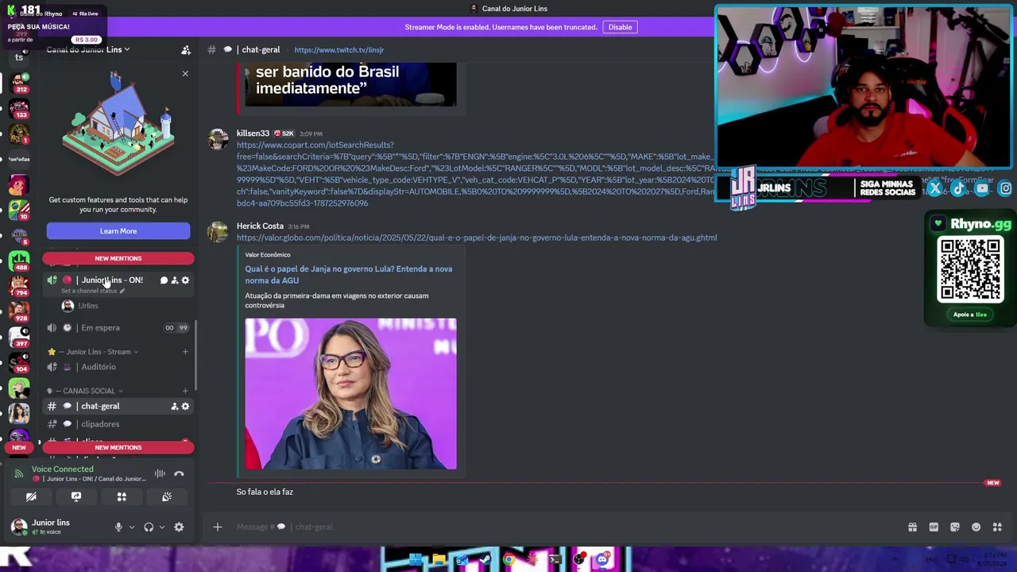Viewport: 1017px width, 572px height.
Task: Open chat-geral channel settings gear in sidebar
Action: point(185,407)
